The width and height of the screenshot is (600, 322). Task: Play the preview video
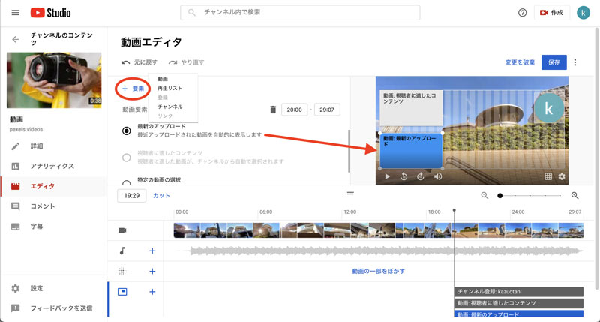pos(387,176)
